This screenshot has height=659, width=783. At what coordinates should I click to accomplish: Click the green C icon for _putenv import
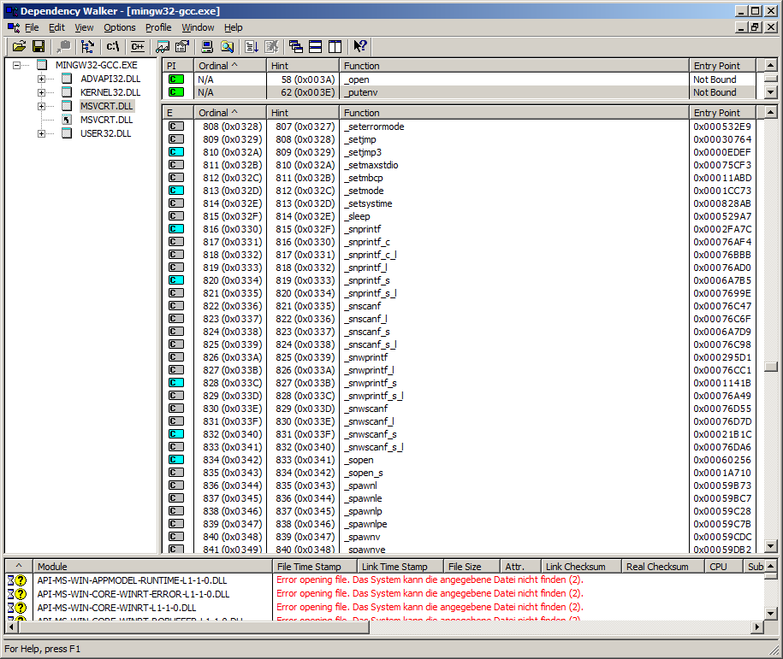coord(176,92)
